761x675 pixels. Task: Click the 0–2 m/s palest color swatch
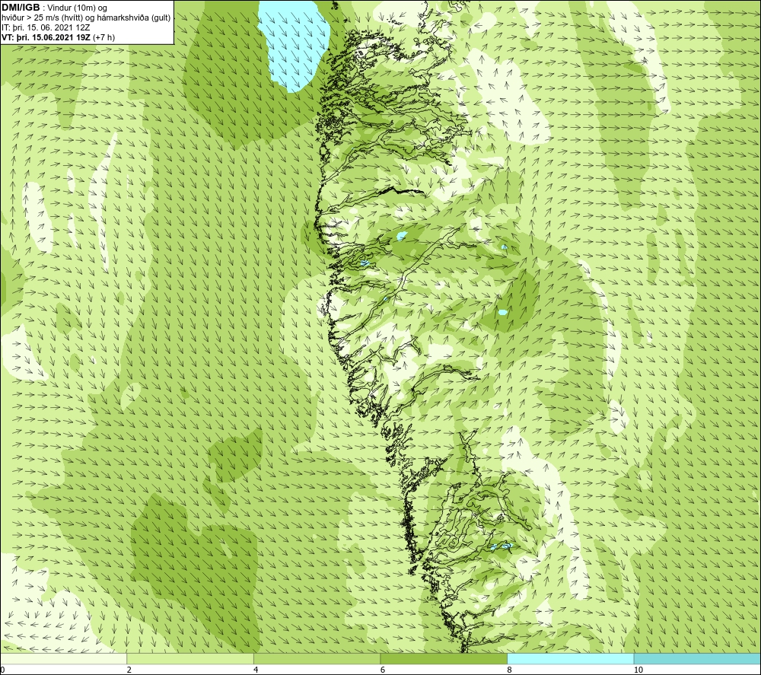click(x=64, y=658)
